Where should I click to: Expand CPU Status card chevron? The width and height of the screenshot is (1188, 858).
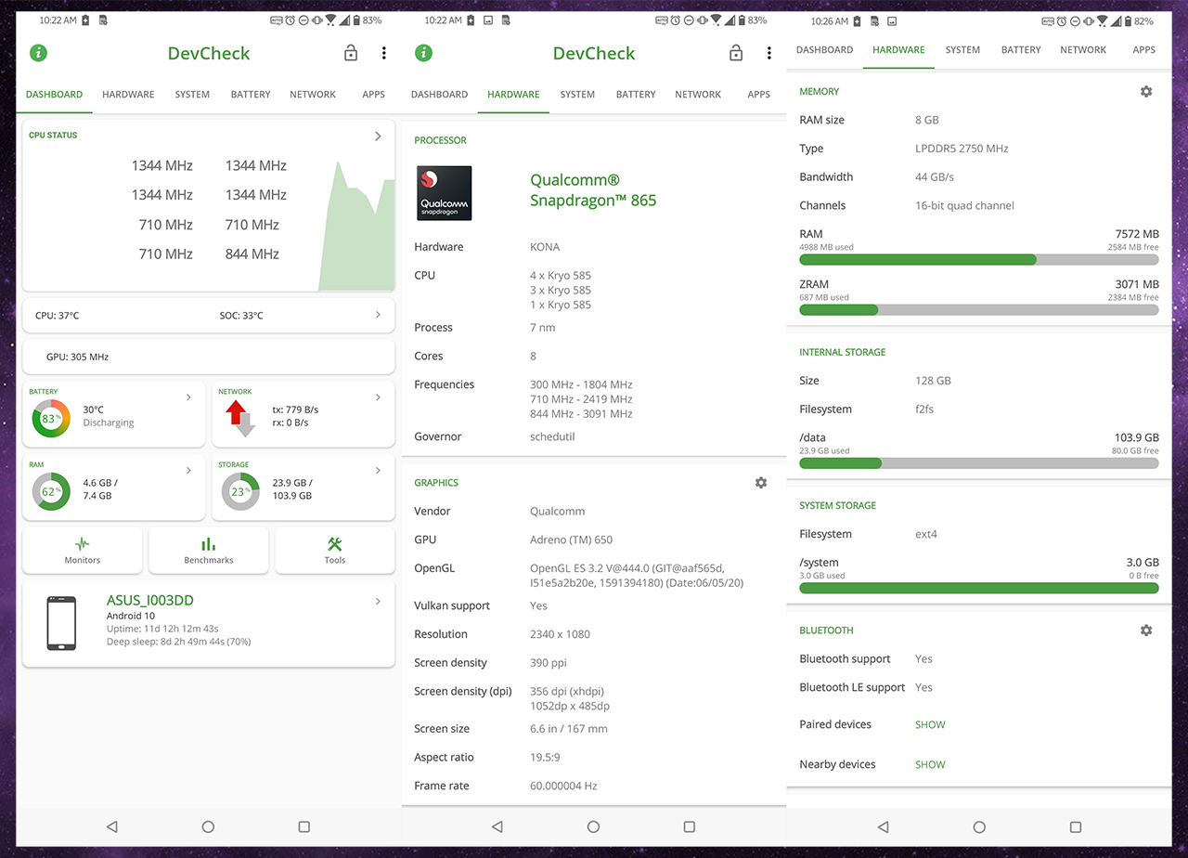coord(378,136)
